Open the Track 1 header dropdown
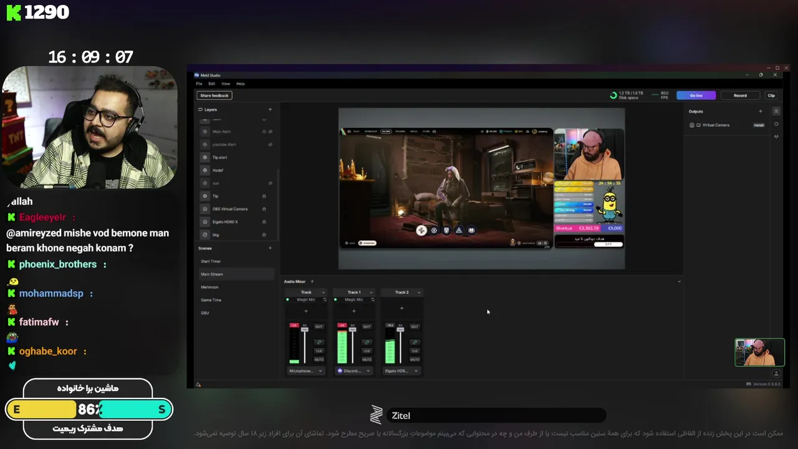Viewport: 798px width, 449px height. pos(371,292)
